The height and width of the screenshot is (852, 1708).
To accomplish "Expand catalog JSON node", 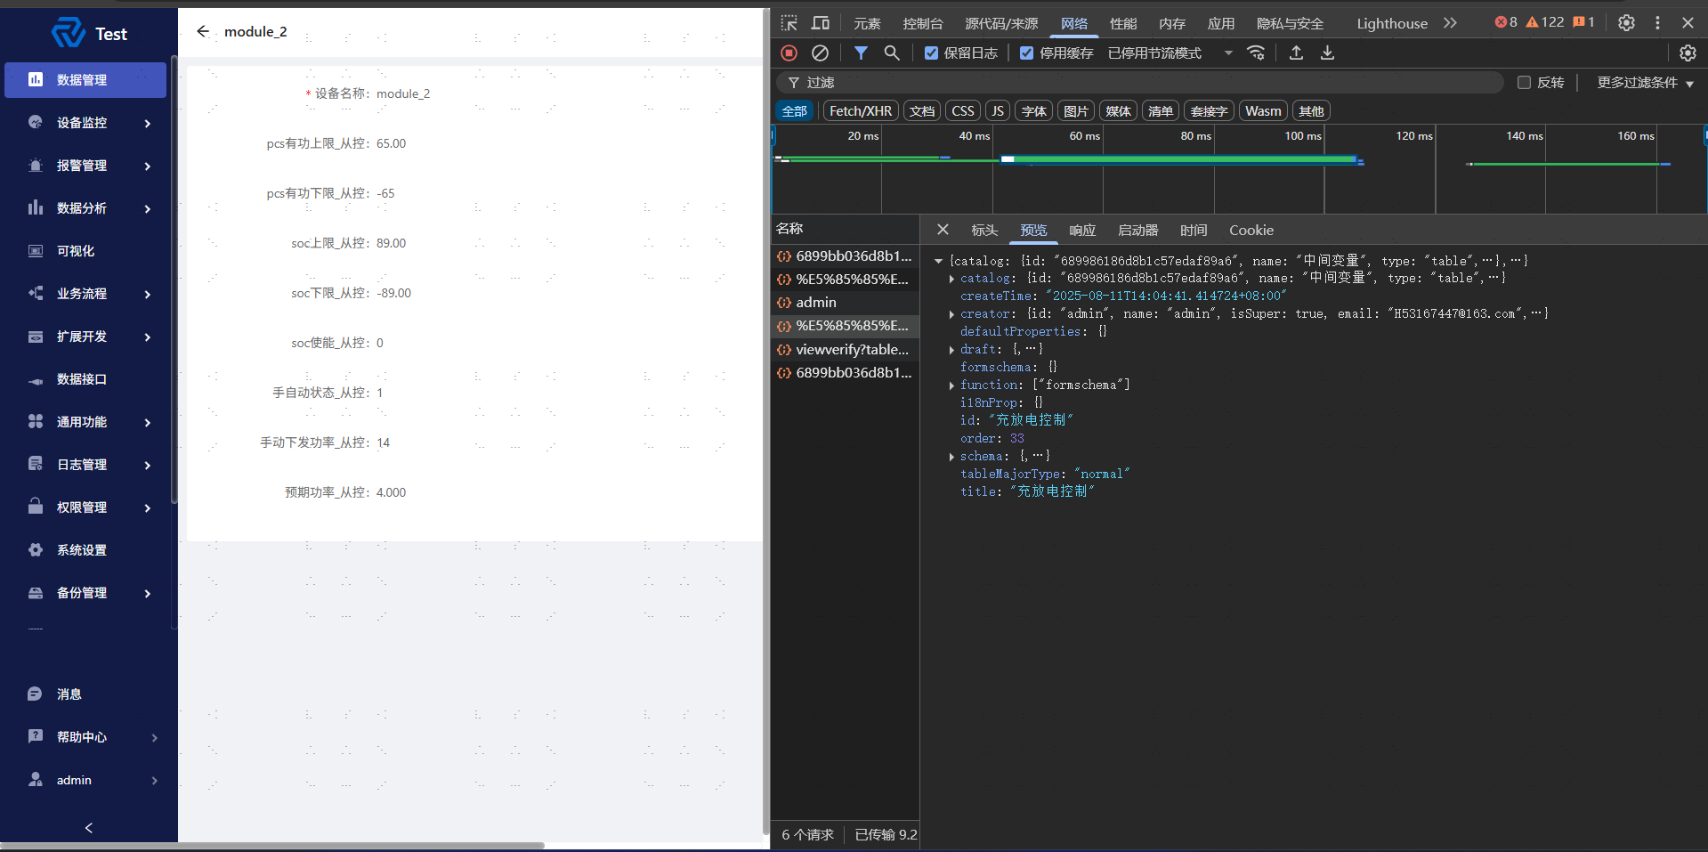I will pyautogui.click(x=951, y=279).
